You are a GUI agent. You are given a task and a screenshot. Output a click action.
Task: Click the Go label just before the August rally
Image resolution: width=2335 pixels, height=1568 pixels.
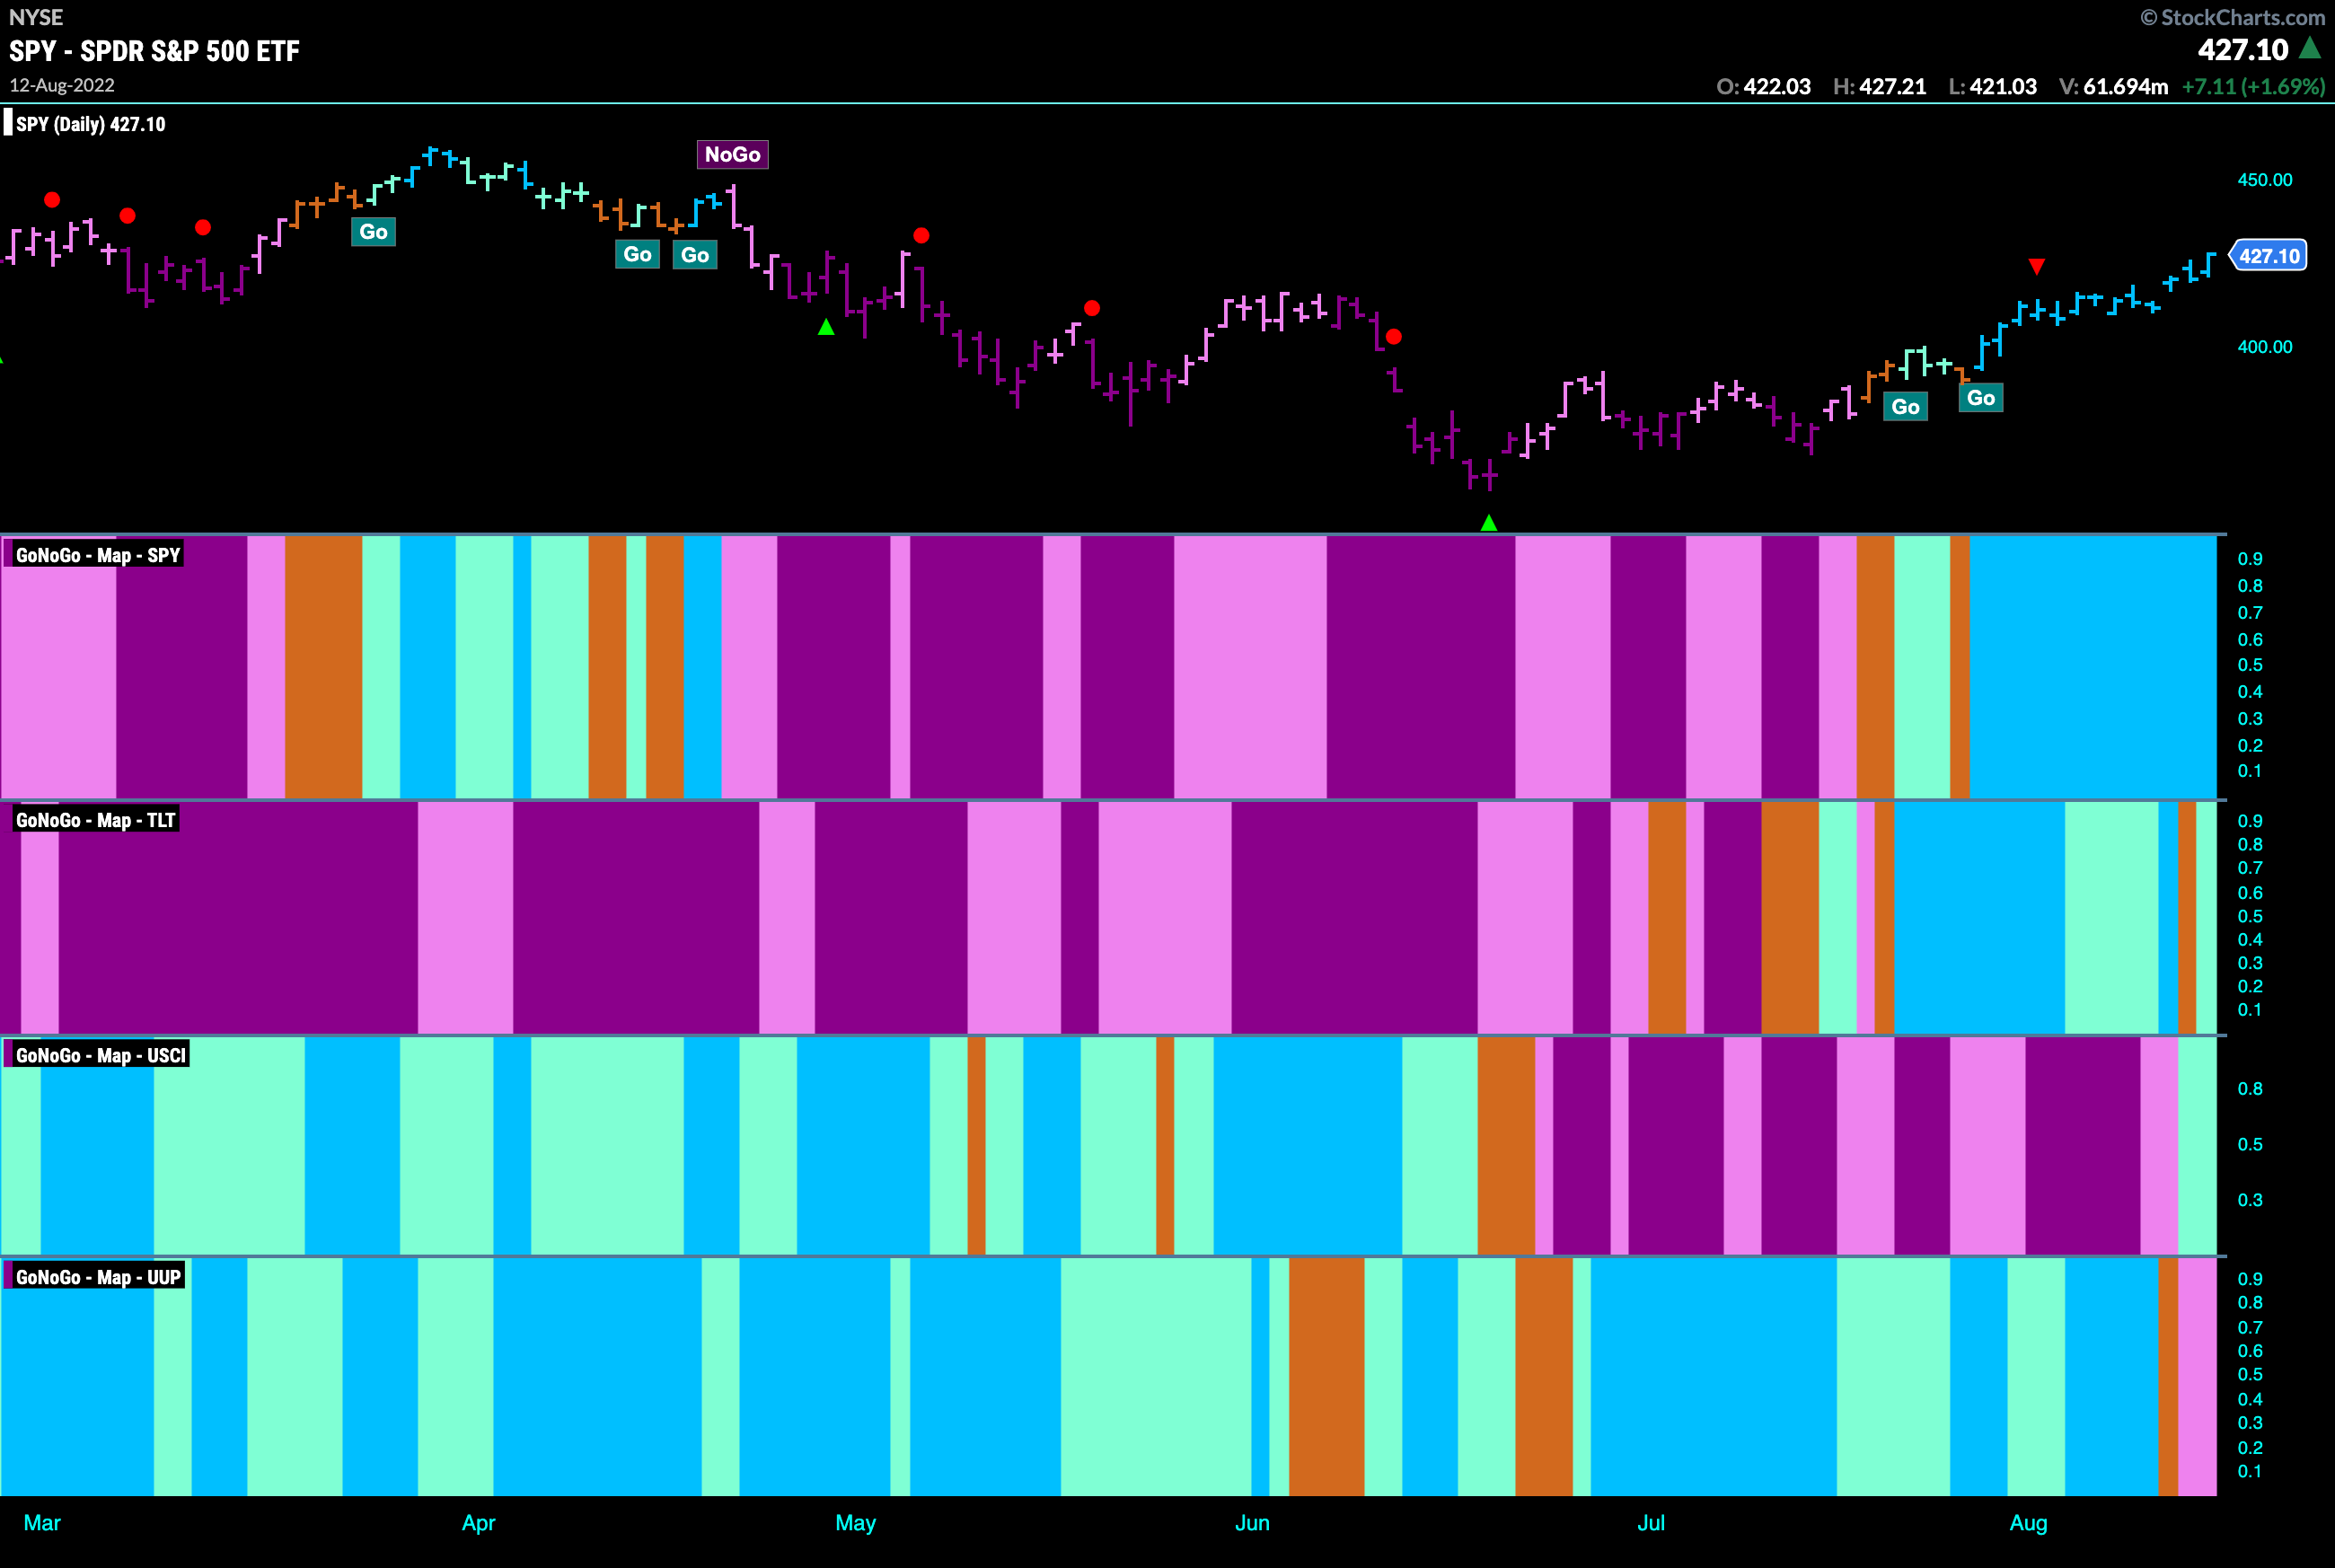[1981, 398]
